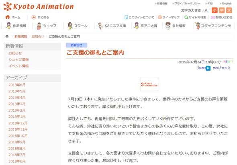Open プライバシーポリシー link
The height and width of the screenshot is (165, 237).
click(x=186, y=4)
